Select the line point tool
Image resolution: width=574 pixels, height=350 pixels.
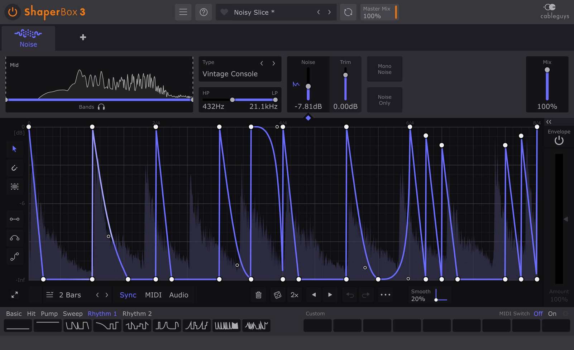pos(14,219)
